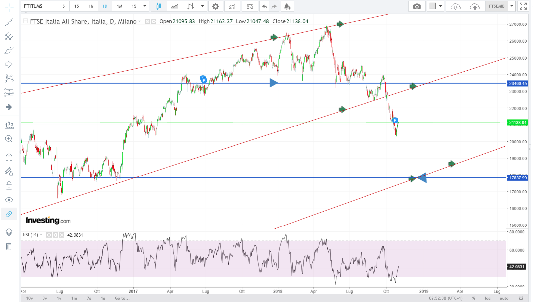Redo the last chart action
The width and height of the screenshot is (533, 302).
coord(274,6)
